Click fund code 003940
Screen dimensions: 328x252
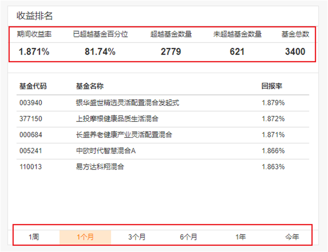point(31,103)
